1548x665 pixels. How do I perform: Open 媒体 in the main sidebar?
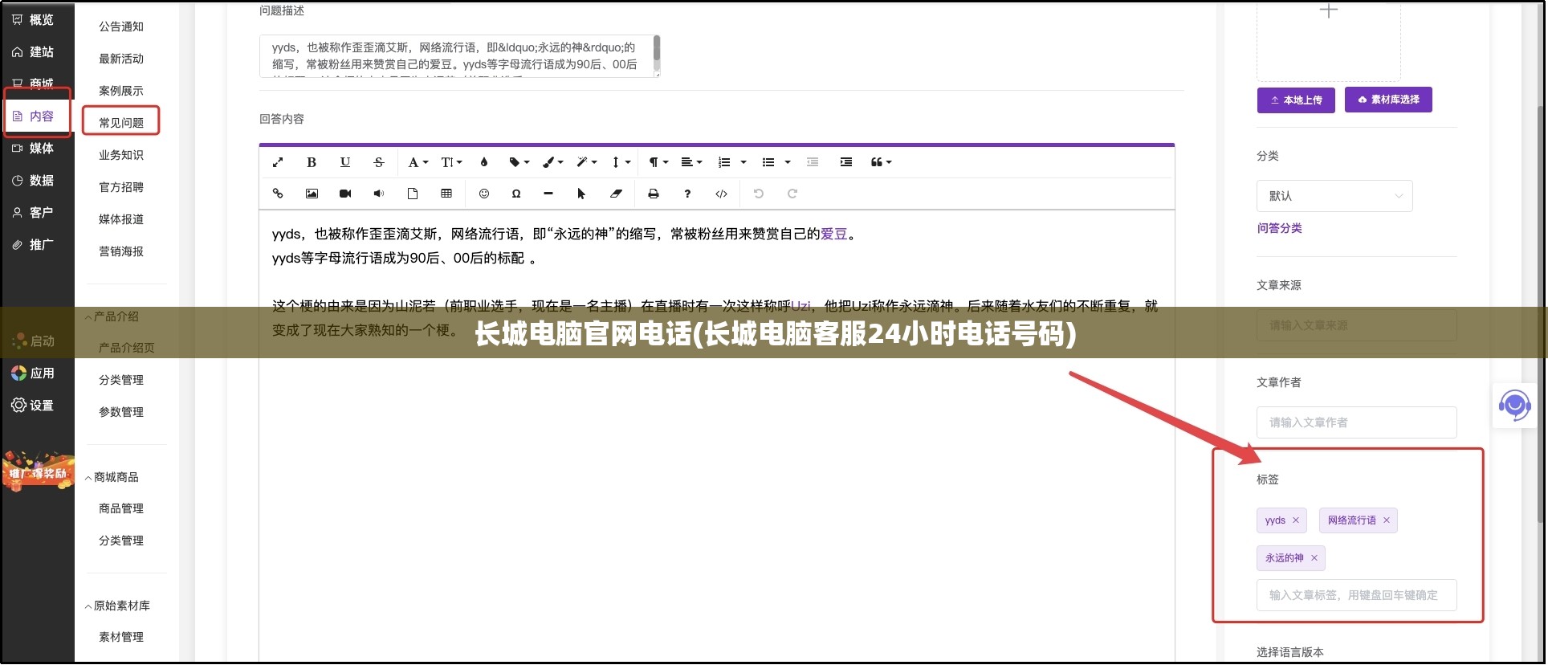(x=33, y=149)
